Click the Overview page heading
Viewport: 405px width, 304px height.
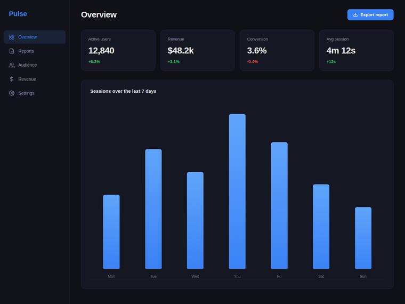click(99, 15)
